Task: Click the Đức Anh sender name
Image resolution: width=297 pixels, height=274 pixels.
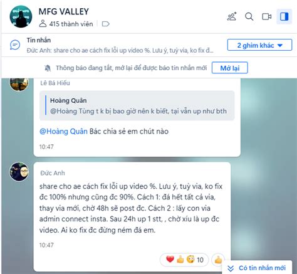Action: (53, 173)
